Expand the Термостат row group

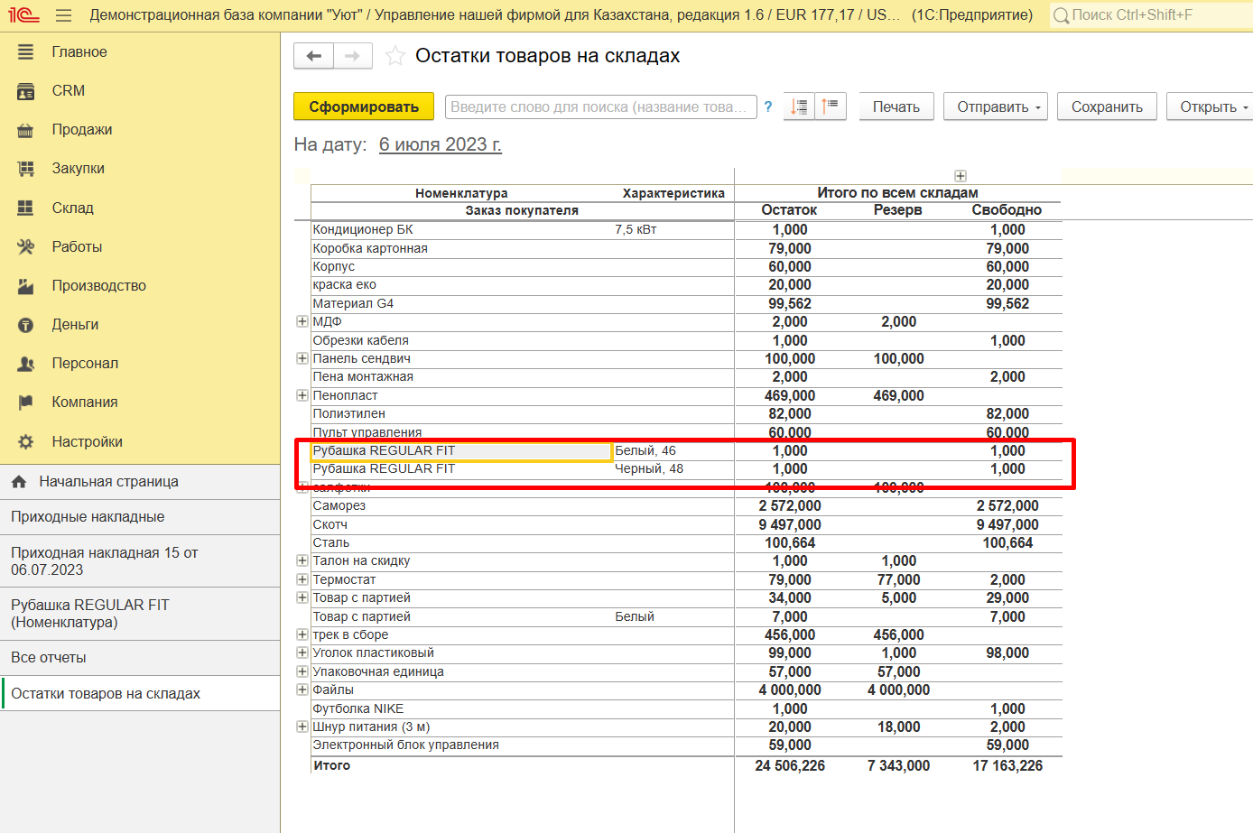click(x=302, y=579)
